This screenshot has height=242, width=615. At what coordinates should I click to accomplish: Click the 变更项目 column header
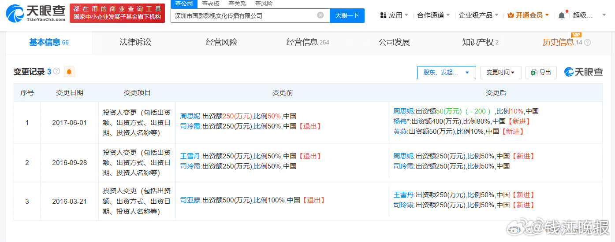coord(137,93)
